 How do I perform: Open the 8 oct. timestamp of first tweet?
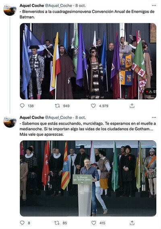coord(80,6)
